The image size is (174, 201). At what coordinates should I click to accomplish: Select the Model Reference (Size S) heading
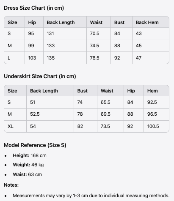[x=35, y=145]
